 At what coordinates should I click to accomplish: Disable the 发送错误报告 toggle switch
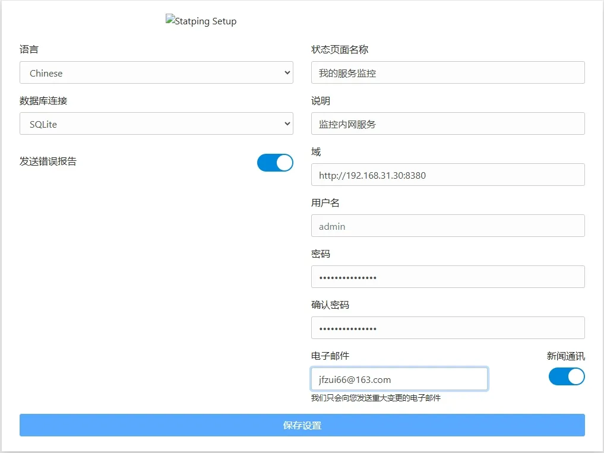coord(275,163)
